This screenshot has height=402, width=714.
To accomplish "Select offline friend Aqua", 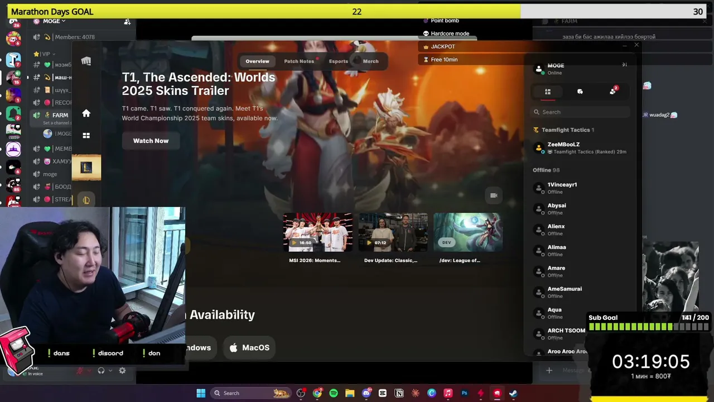I will click(x=581, y=313).
